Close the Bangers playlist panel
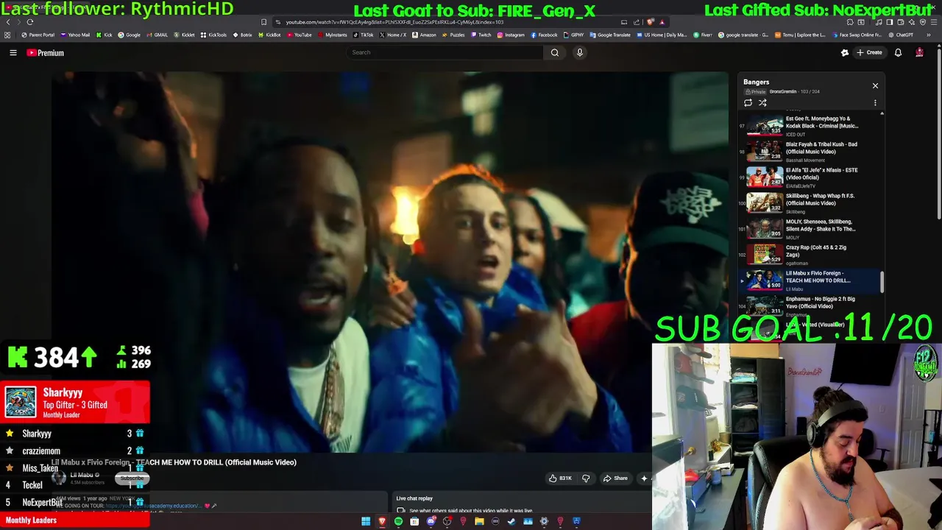The width and height of the screenshot is (942, 530). tap(875, 86)
